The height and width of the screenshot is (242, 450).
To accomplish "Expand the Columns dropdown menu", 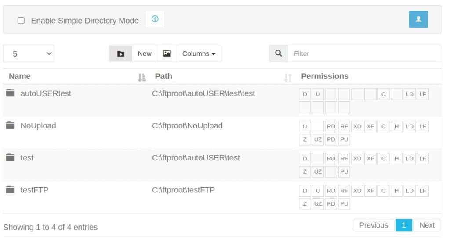I will tap(199, 53).
